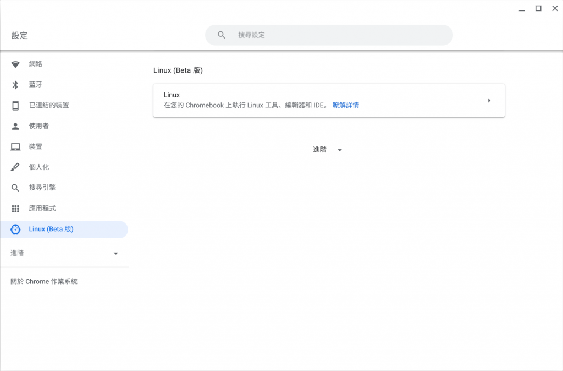Click the 設定 page title
563x371 pixels.
coord(19,35)
